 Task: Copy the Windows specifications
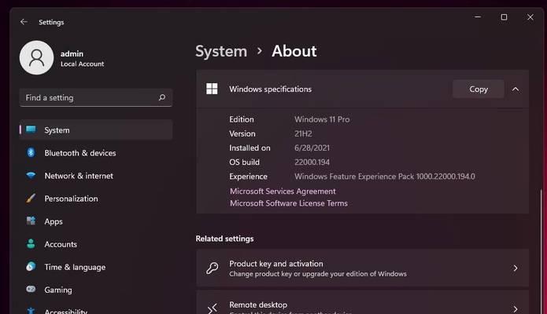click(479, 89)
